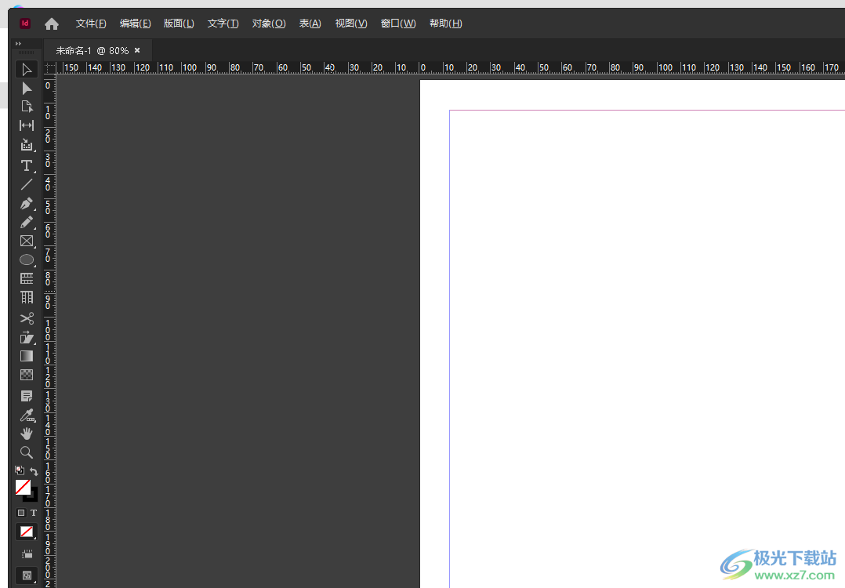Open the 表(A) menu
845x588 pixels.
coord(310,24)
